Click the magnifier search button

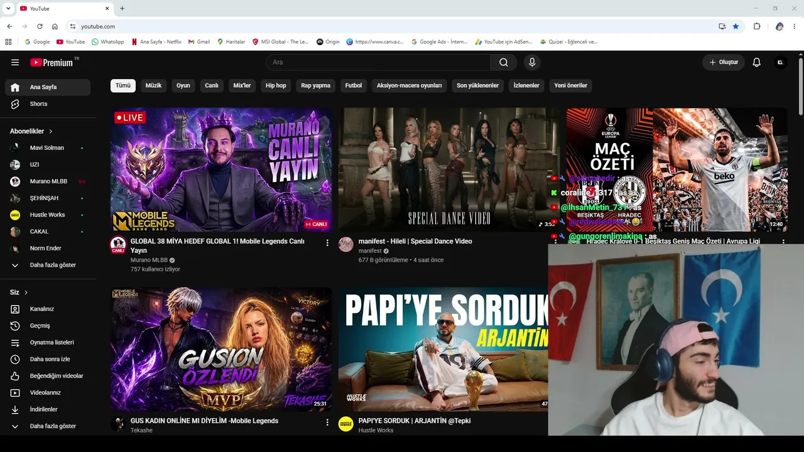(504, 62)
